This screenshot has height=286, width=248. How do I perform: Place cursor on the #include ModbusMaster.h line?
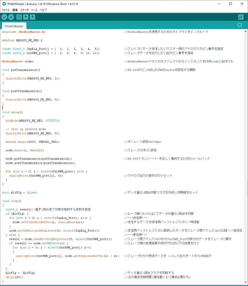point(24,32)
